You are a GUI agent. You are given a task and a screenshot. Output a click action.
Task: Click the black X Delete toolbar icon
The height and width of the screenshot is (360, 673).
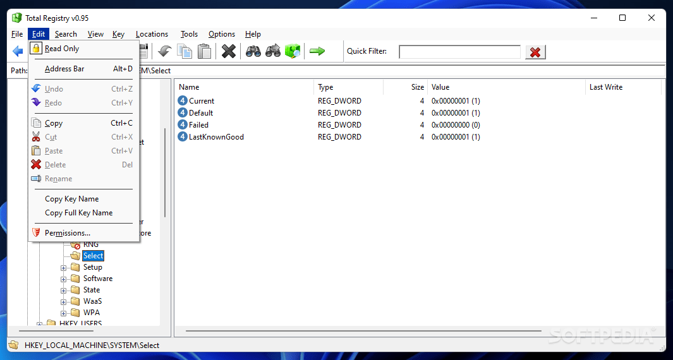click(229, 52)
